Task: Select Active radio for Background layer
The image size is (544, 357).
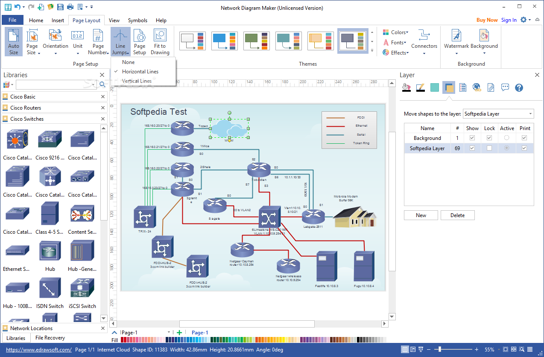Action: (x=507, y=138)
